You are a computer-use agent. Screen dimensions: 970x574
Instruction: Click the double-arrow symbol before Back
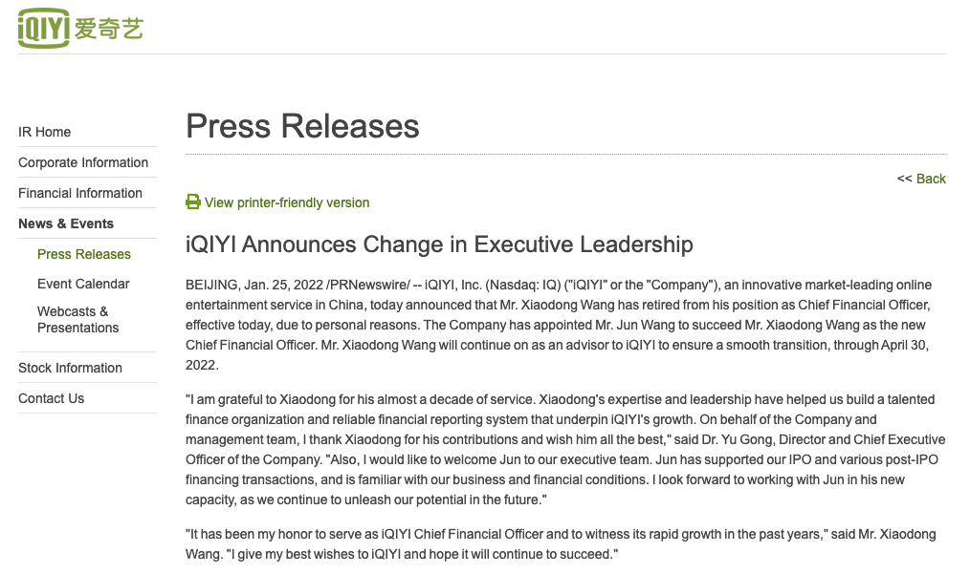point(904,179)
